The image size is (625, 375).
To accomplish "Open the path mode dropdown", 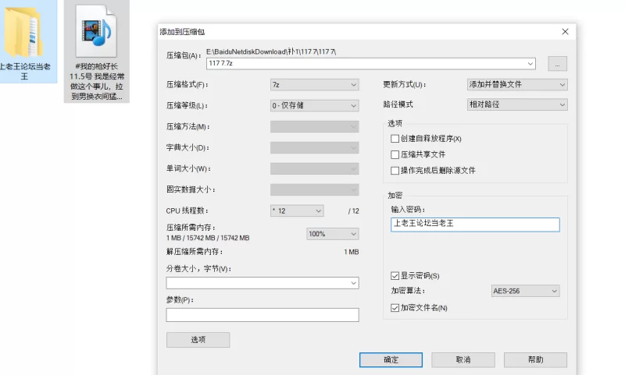I will coord(517,104).
